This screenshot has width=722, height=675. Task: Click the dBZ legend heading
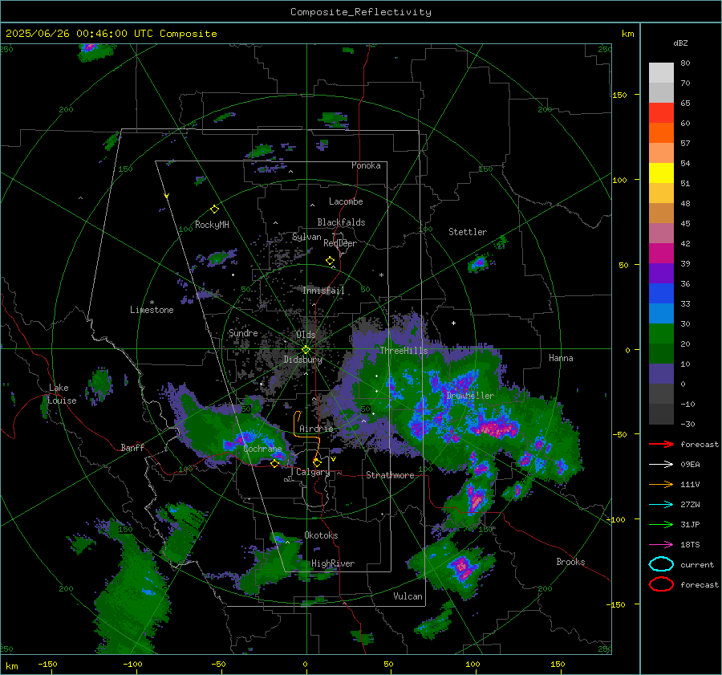pos(680,43)
